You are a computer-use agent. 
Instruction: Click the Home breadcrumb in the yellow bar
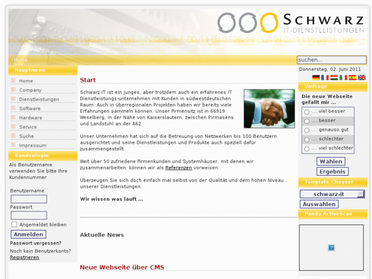pos(20,60)
